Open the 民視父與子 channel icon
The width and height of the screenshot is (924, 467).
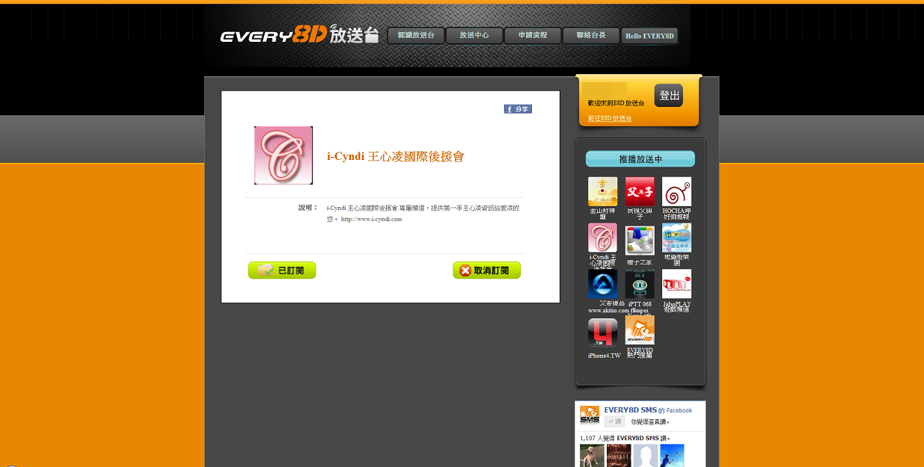pyautogui.click(x=640, y=192)
